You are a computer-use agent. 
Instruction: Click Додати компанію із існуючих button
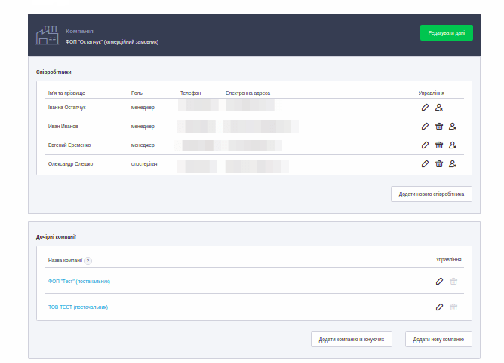(x=352, y=340)
